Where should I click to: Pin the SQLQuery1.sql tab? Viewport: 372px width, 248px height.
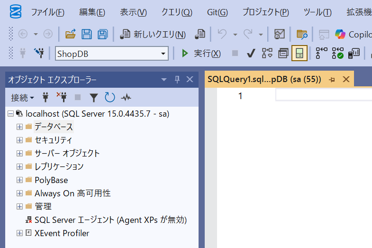pos(332,80)
